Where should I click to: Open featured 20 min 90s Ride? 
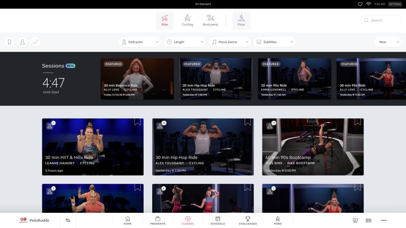[x=294, y=79]
